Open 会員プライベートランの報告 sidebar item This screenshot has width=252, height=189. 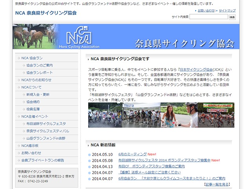46,160
